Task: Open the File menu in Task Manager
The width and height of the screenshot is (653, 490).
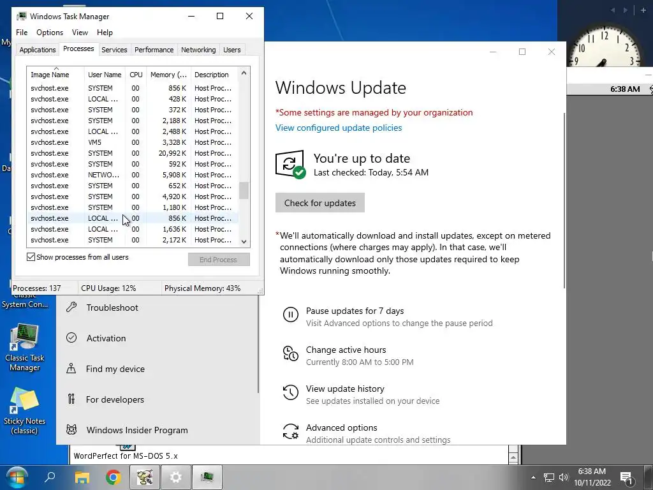Action: [x=22, y=33]
